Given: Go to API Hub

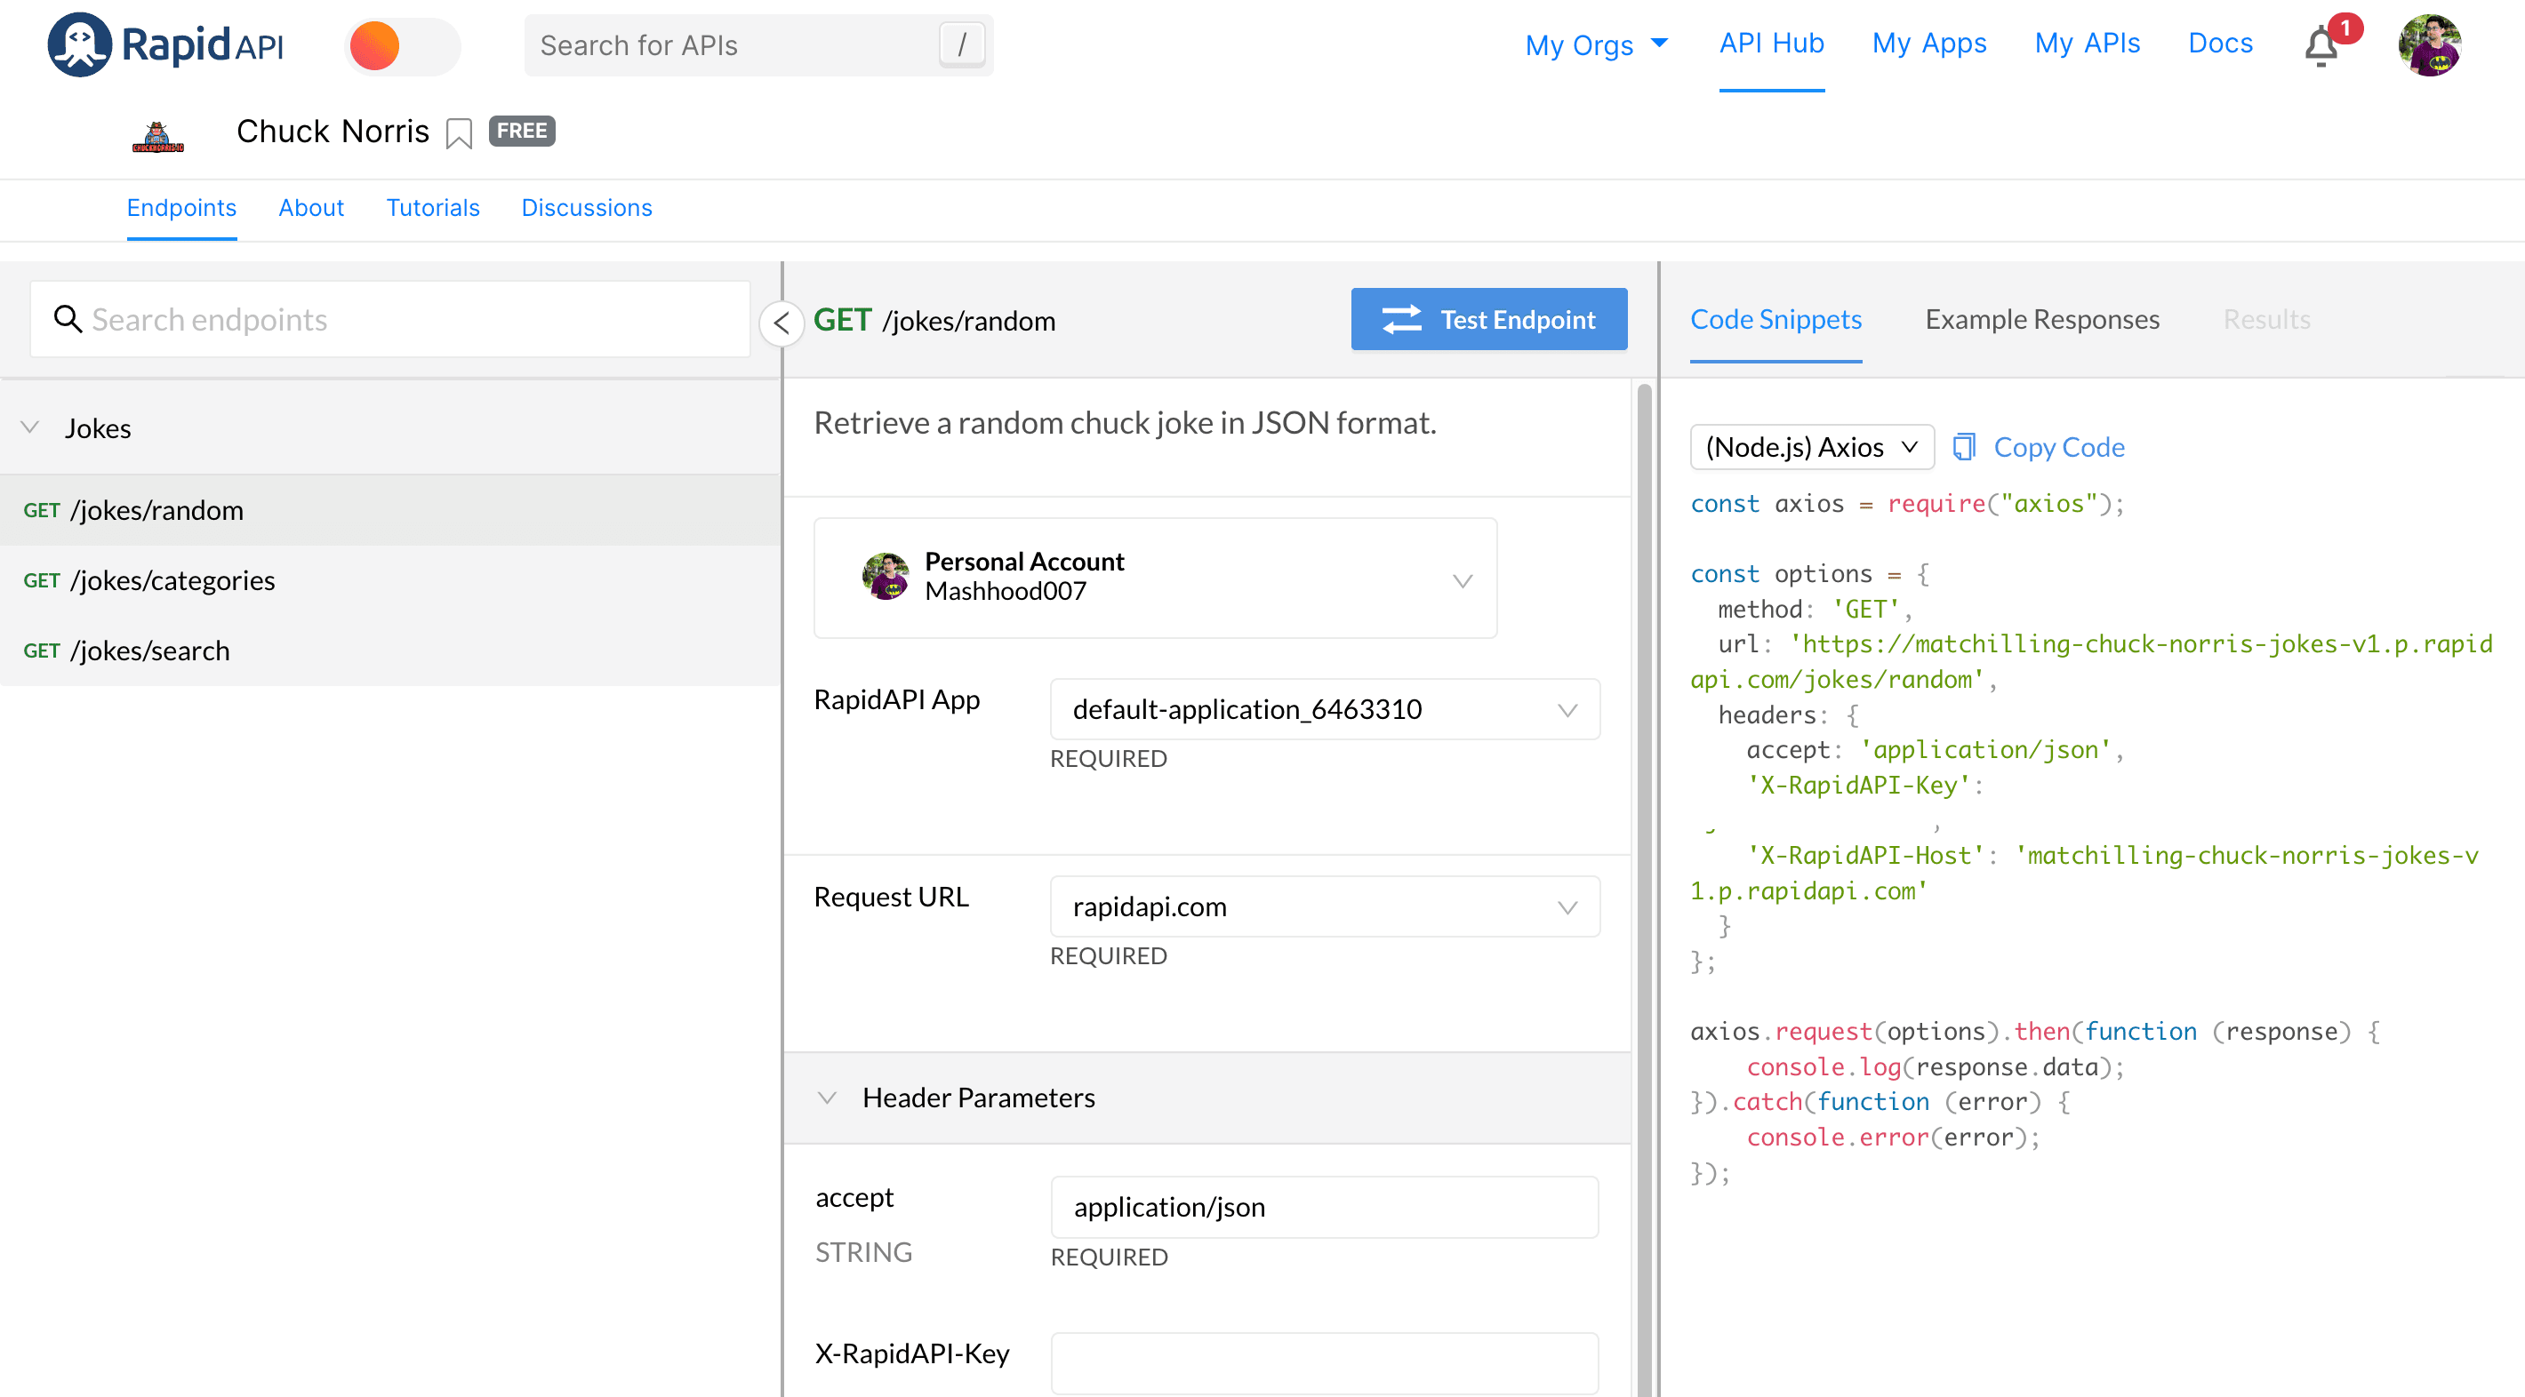Looking at the screenshot, I should [x=1771, y=44].
